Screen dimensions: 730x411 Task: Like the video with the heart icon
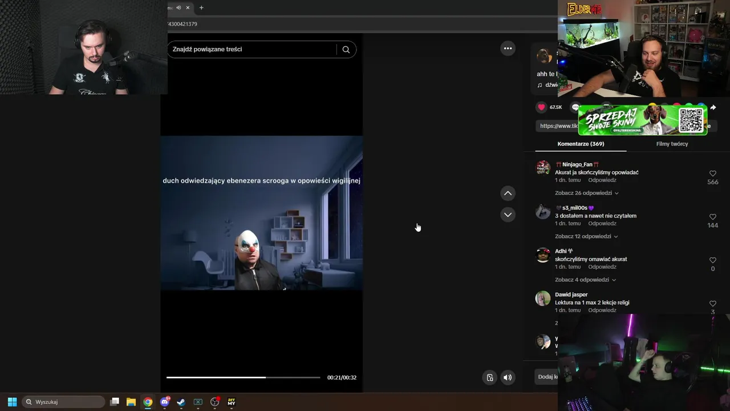(x=541, y=107)
